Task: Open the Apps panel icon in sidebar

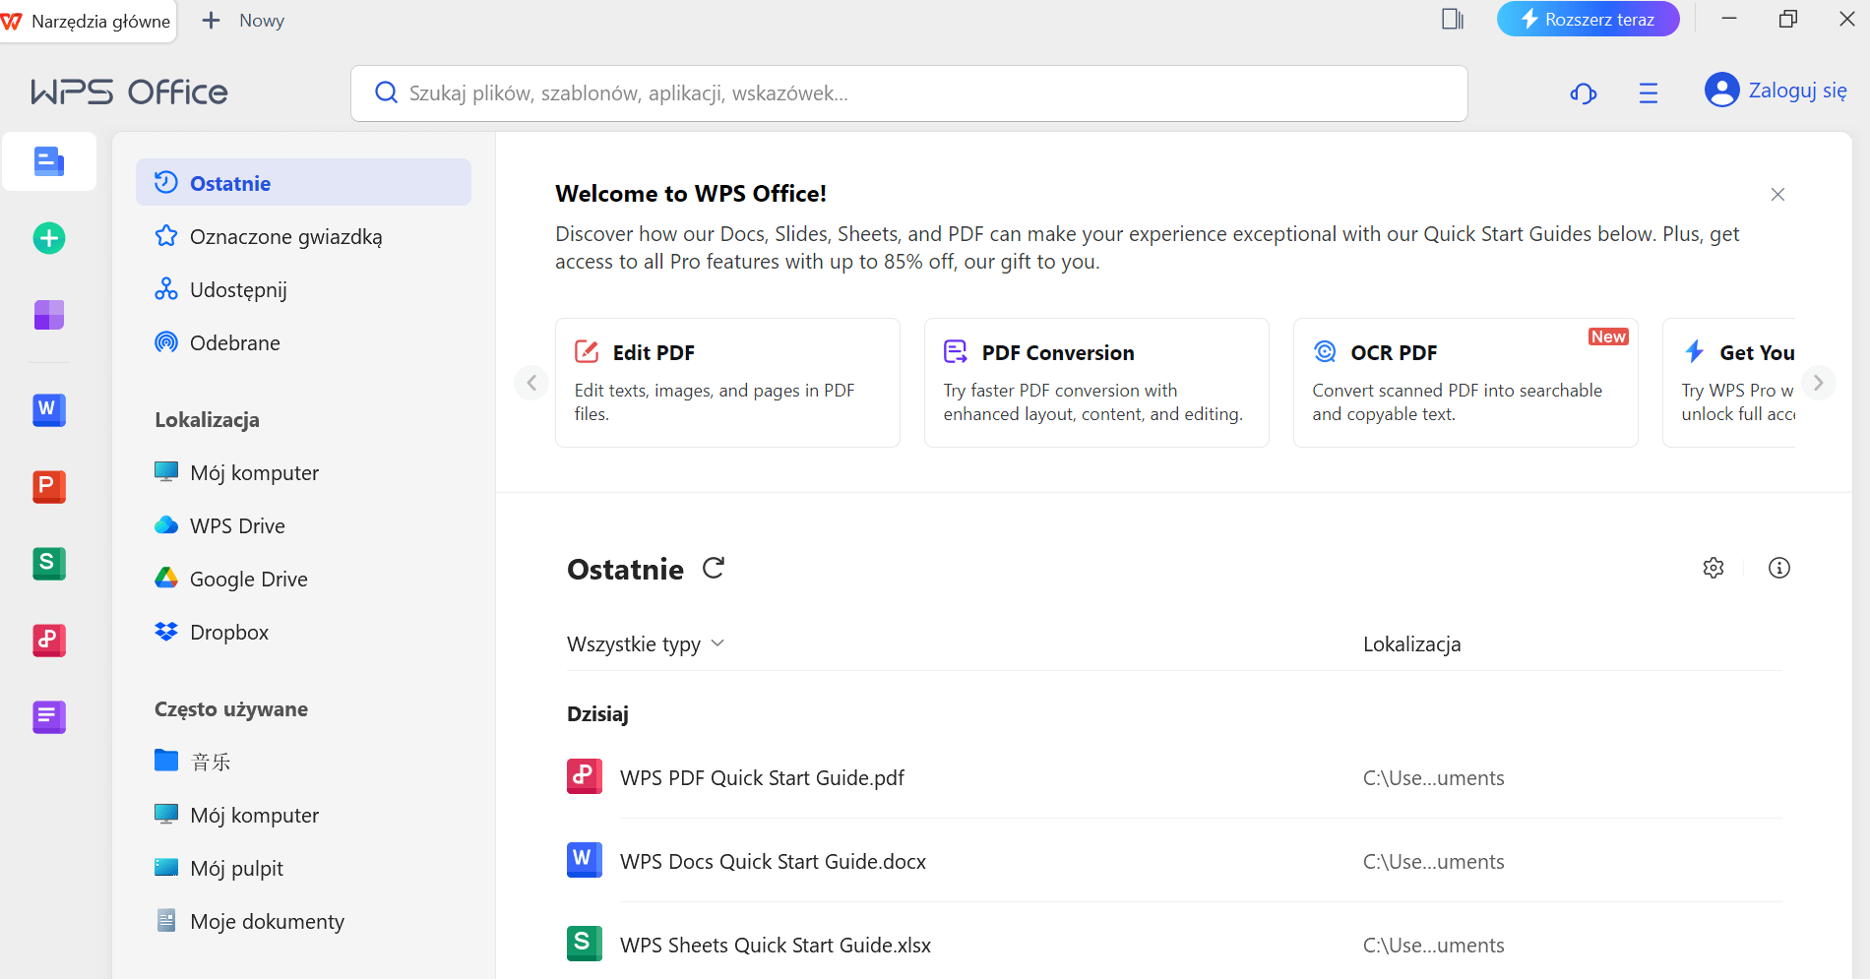Action: [48, 315]
